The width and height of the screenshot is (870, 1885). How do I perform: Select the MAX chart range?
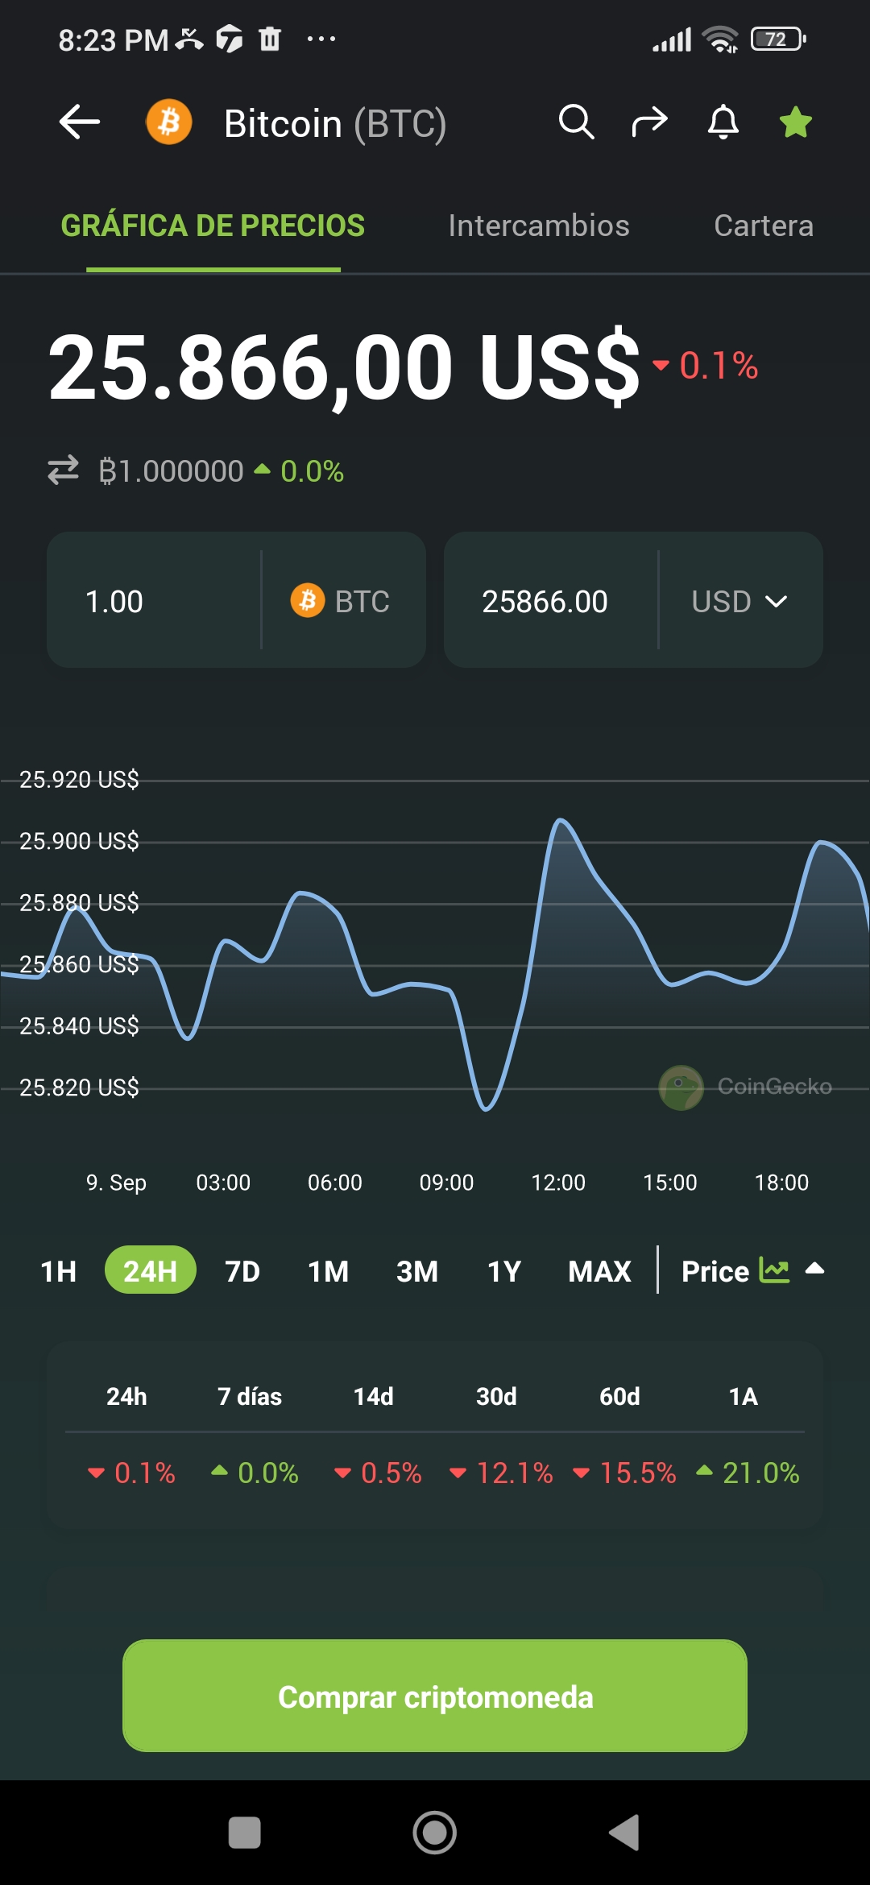(x=600, y=1271)
